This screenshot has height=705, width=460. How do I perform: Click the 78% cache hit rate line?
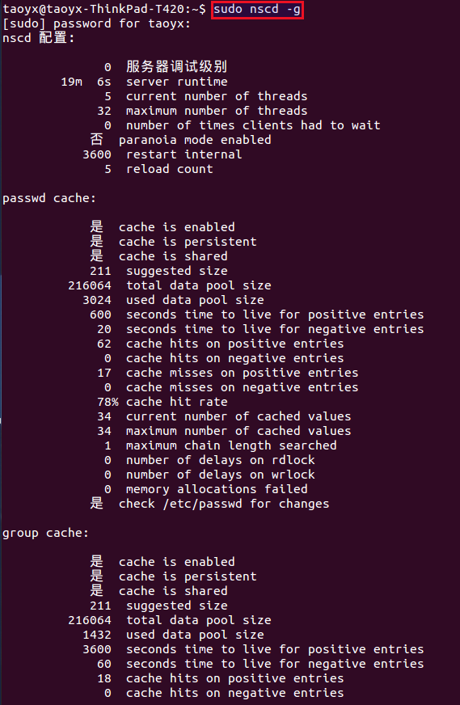(x=162, y=402)
